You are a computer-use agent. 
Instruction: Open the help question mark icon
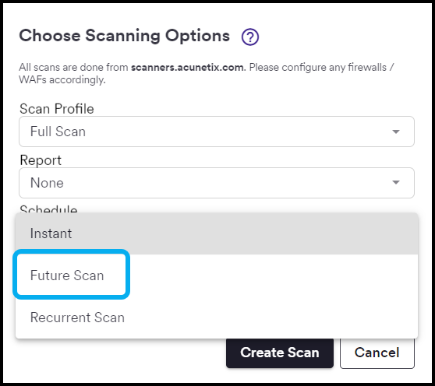[x=250, y=37]
